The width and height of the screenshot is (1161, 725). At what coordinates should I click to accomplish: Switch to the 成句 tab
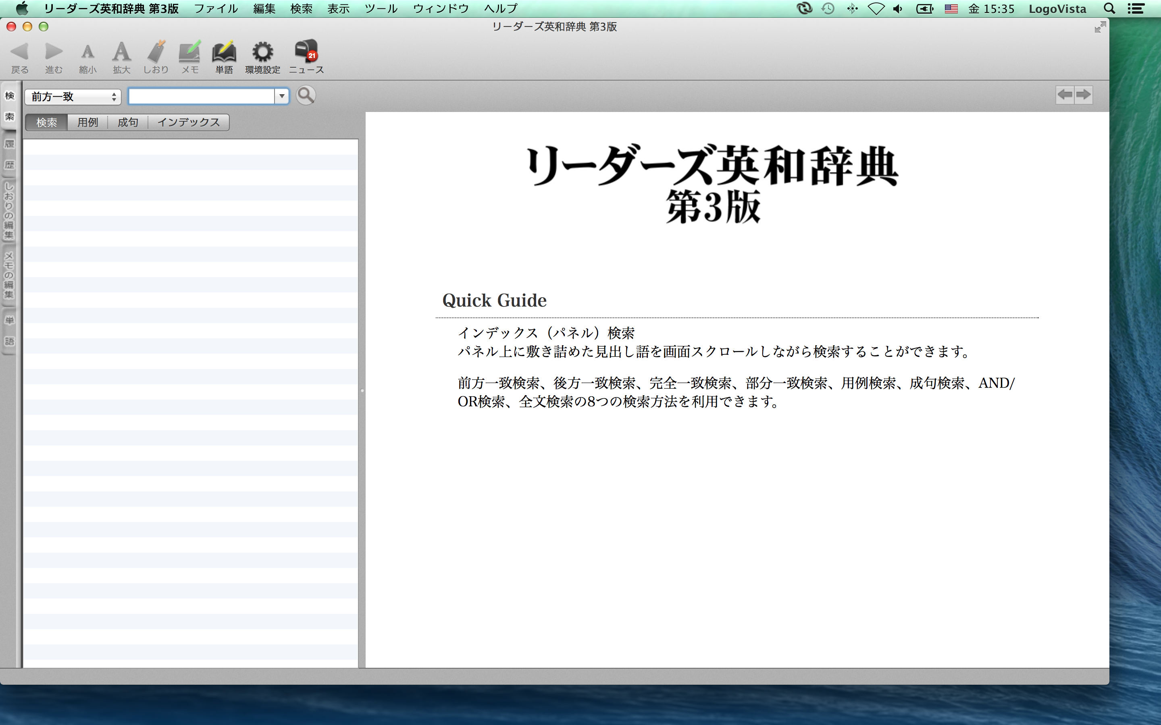pos(128,122)
